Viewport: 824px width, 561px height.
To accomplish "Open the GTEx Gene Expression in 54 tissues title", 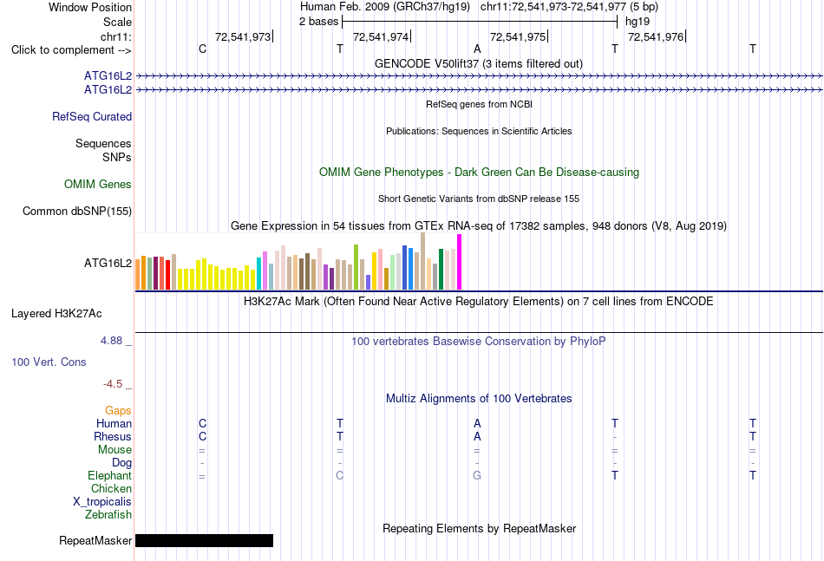I will pyautogui.click(x=479, y=225).
